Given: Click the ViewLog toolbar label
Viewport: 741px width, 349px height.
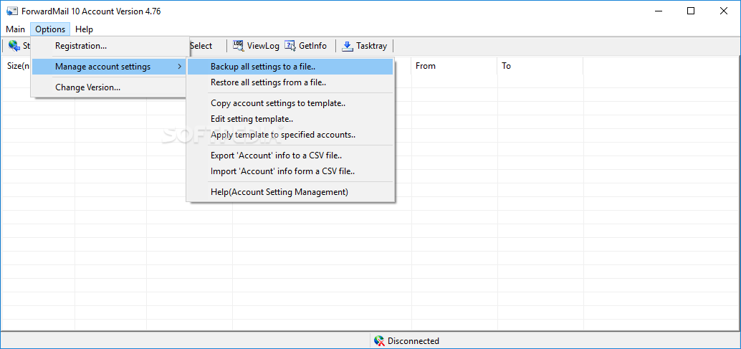Looking at the screenshot, I should click(x=263, y=46).
